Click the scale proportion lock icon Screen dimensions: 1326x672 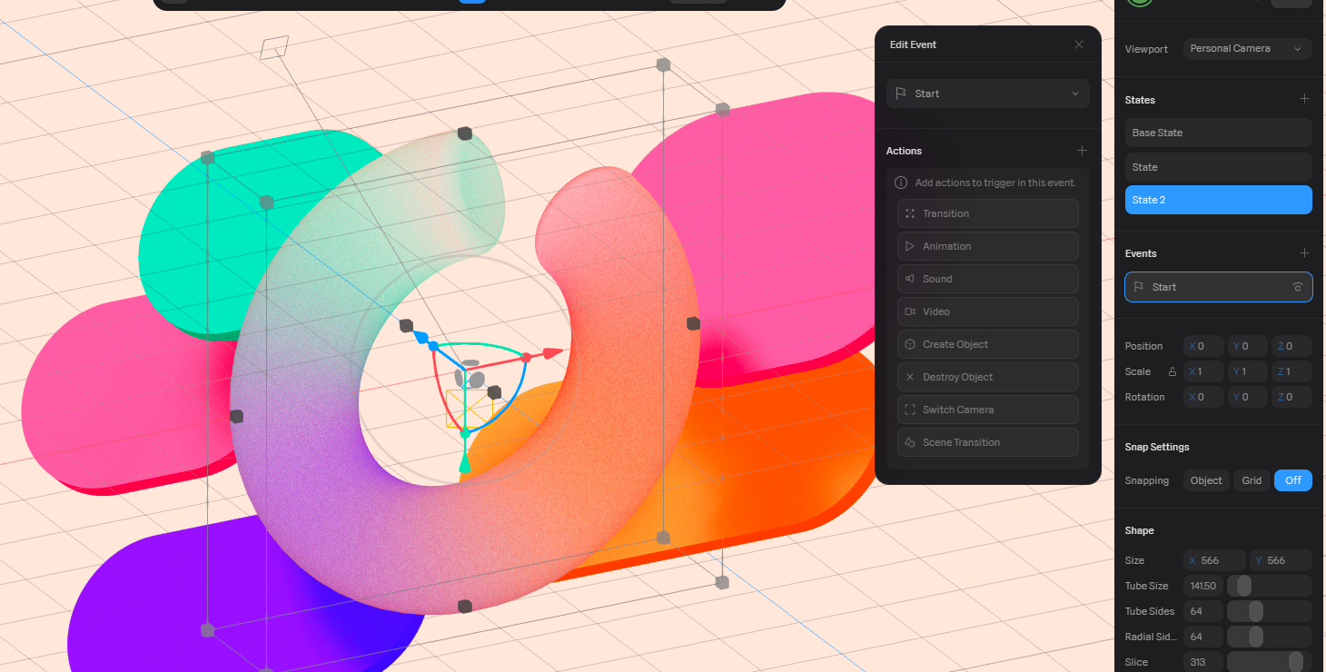coord(1172,371)
